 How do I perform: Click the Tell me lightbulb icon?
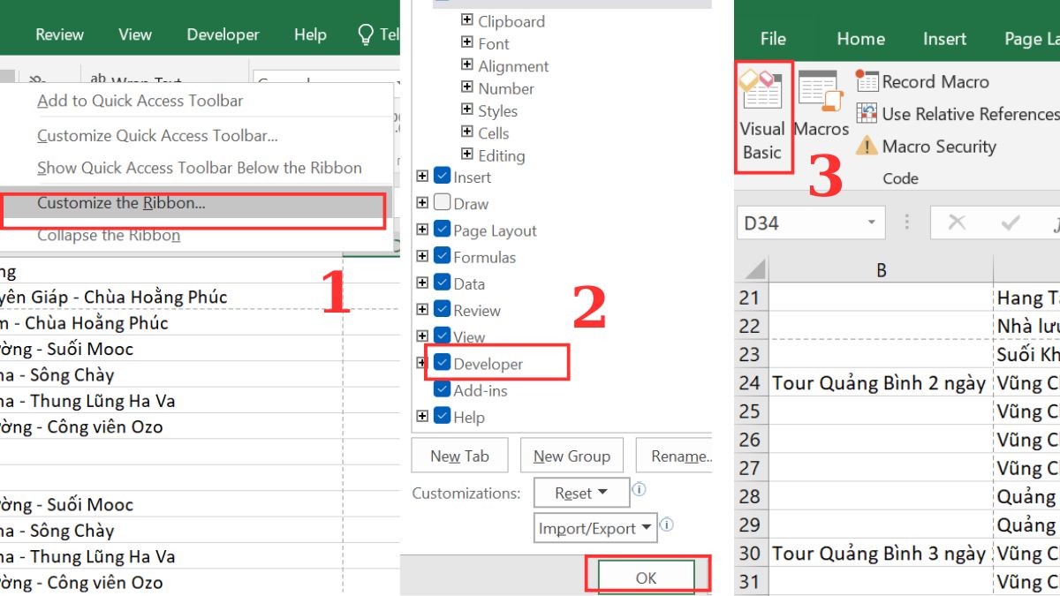click(366, 34)
